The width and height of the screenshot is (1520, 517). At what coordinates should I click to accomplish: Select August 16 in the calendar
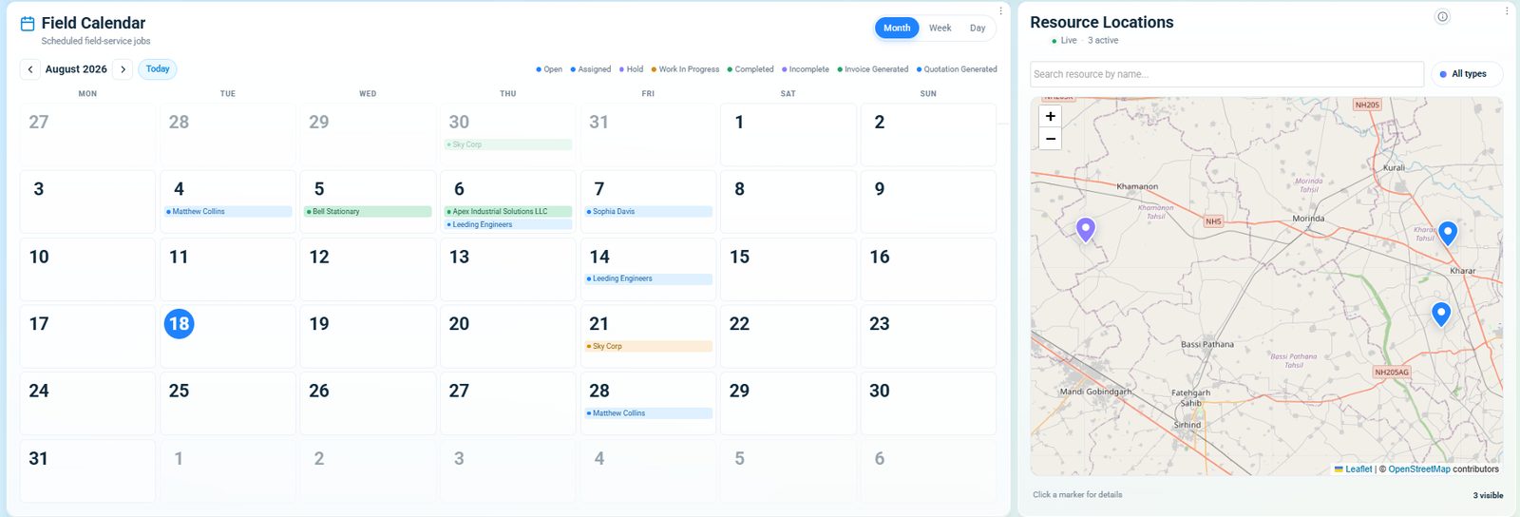click(928, 269)
